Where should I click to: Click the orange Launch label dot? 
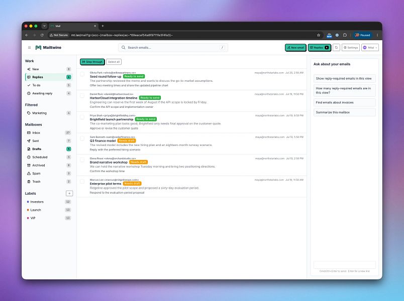pos(28,210)
